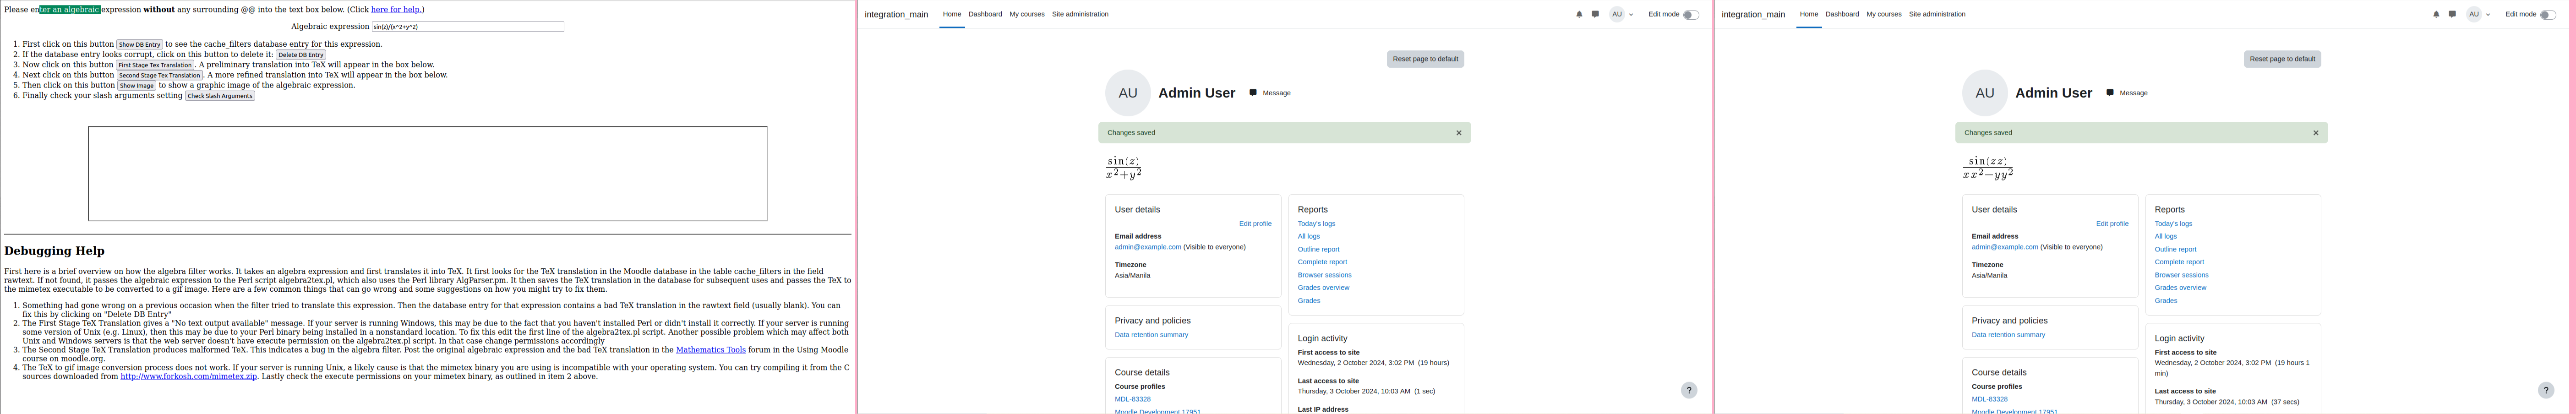Open notifications bell in right Moodle window

2436,15
